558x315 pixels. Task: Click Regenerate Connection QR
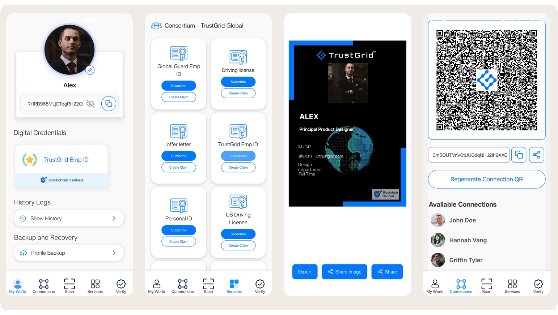coord(487,179)
